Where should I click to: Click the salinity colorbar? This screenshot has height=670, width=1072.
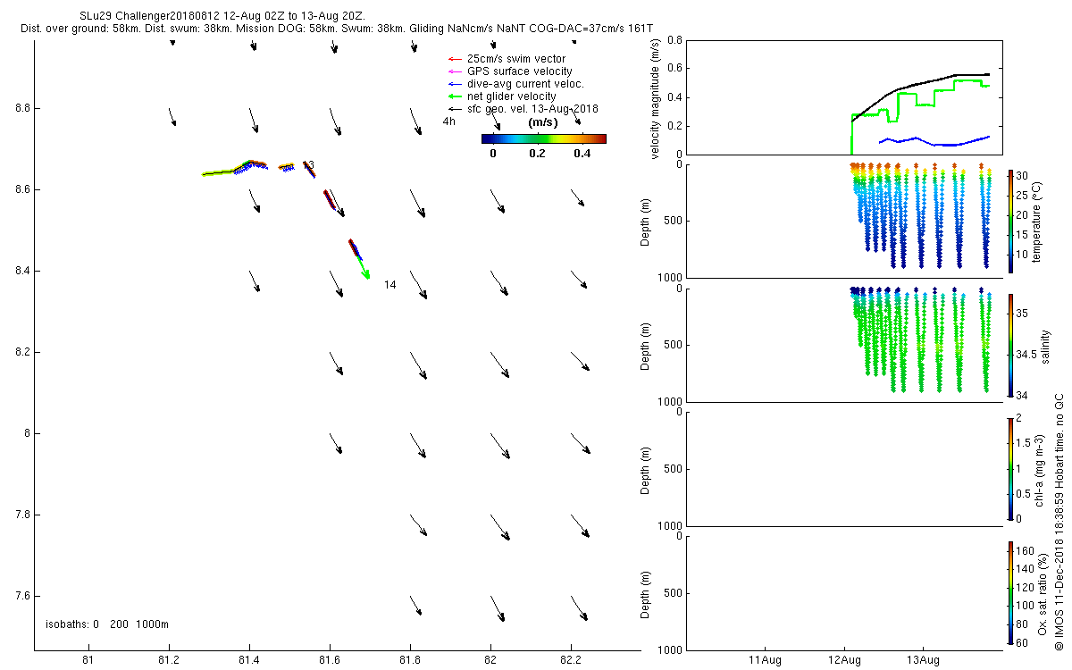coord(1010,345)
